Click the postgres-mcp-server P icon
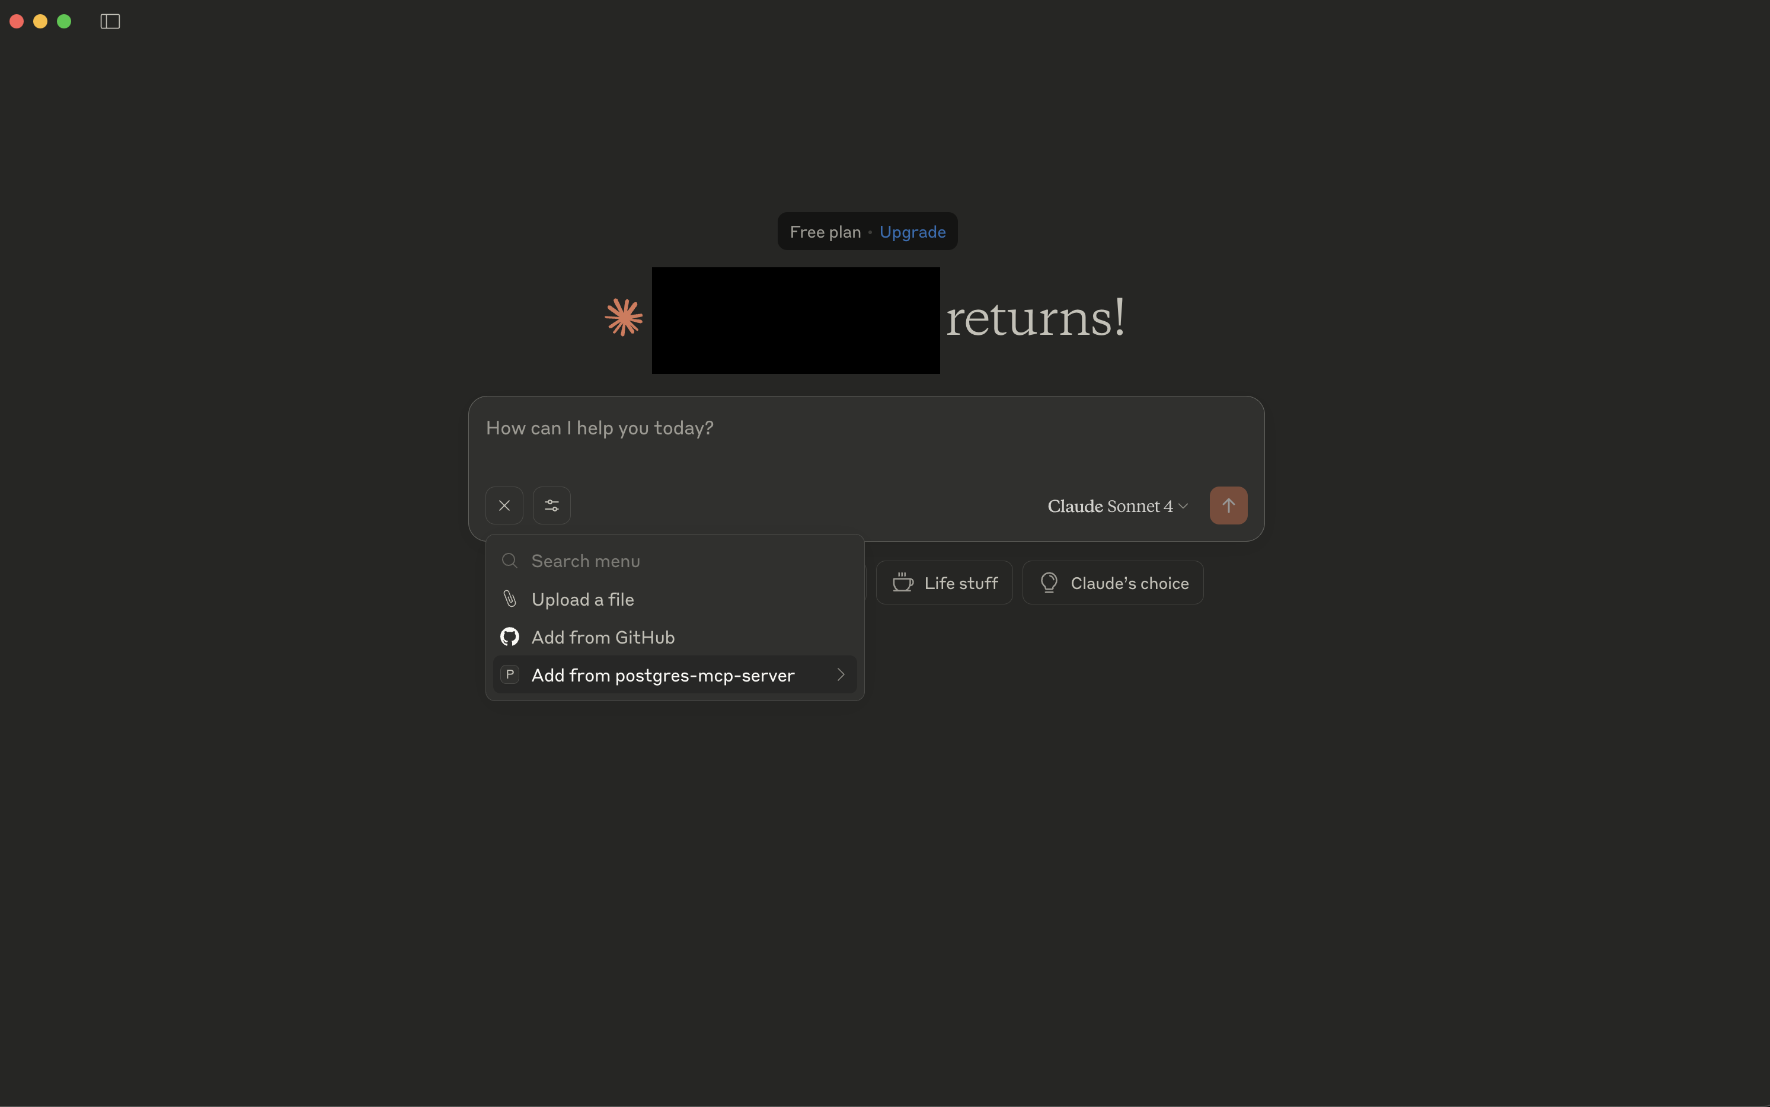Viewport: 1770px width, 1107px height. (x=510, y=674)
